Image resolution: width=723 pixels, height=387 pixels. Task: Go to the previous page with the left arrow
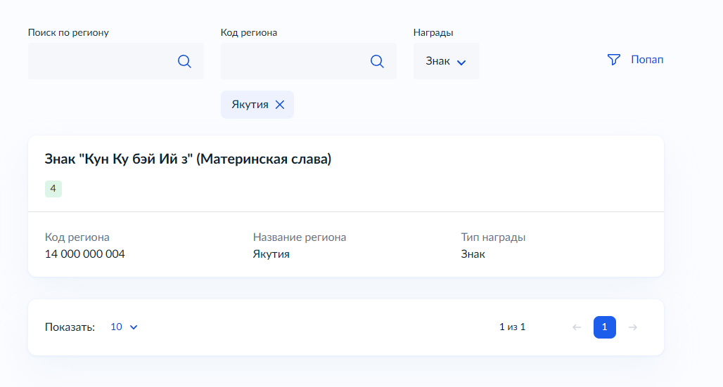[x=577, y=327]
